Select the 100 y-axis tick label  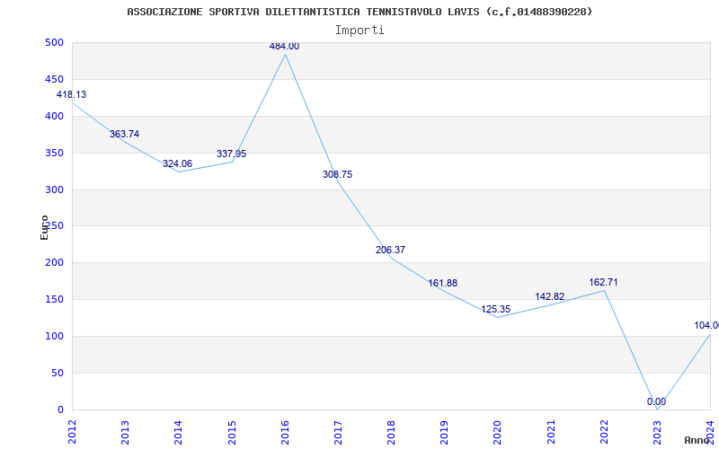(x=54, y=336)
